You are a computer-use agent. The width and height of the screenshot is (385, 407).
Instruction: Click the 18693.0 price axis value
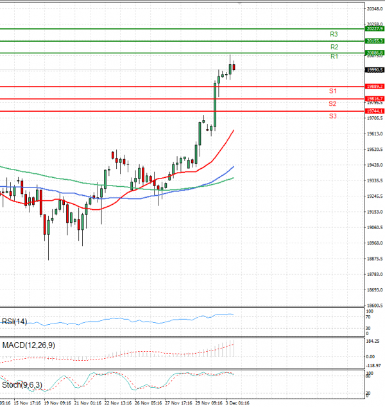375,290
